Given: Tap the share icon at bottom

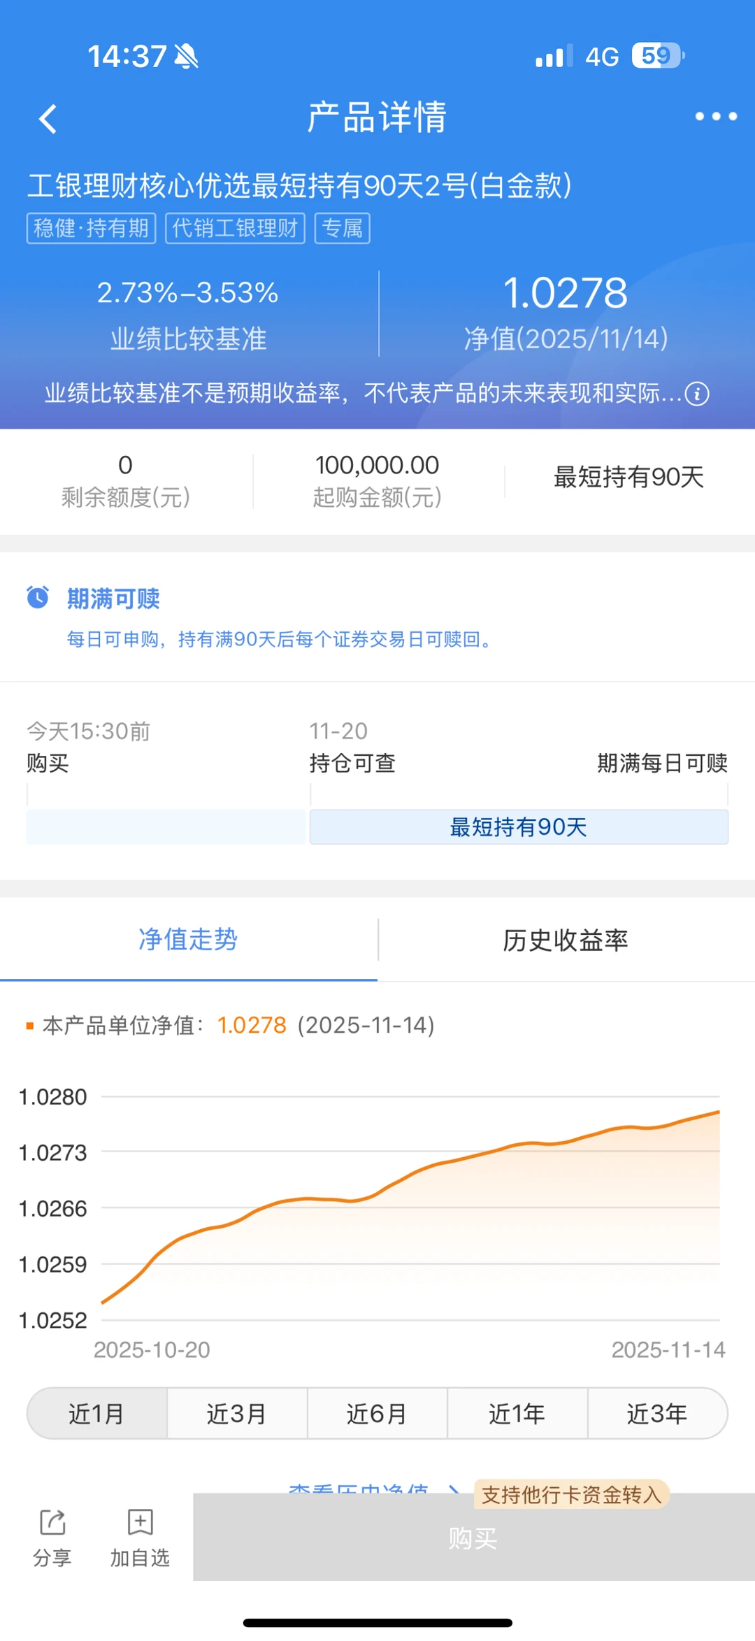Looking at the screenshot, I should pyautogui.click(x=52, y=1523).
